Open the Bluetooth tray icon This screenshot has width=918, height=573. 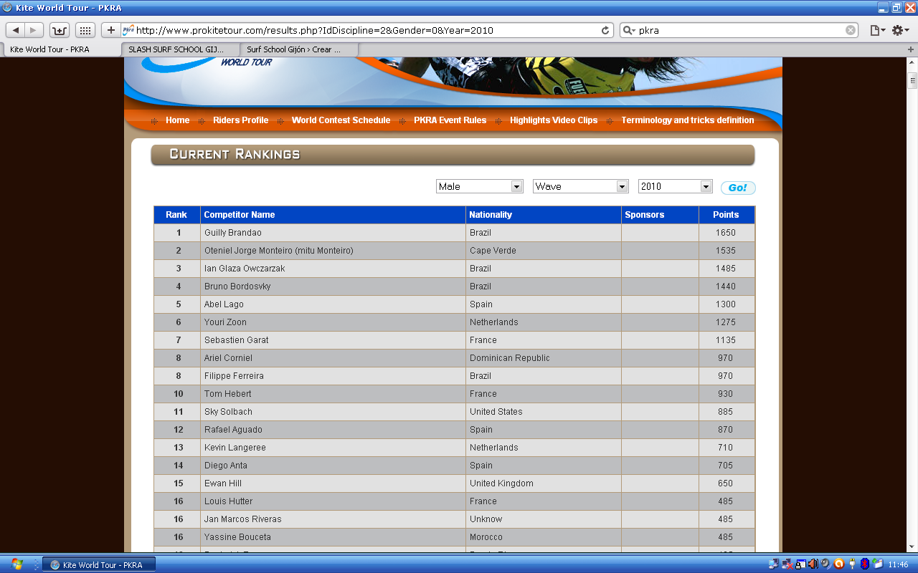[865, 564]
